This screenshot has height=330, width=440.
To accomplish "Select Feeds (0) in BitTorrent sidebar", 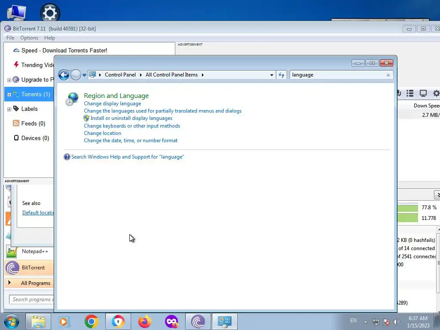I will (x=33, y=123).
